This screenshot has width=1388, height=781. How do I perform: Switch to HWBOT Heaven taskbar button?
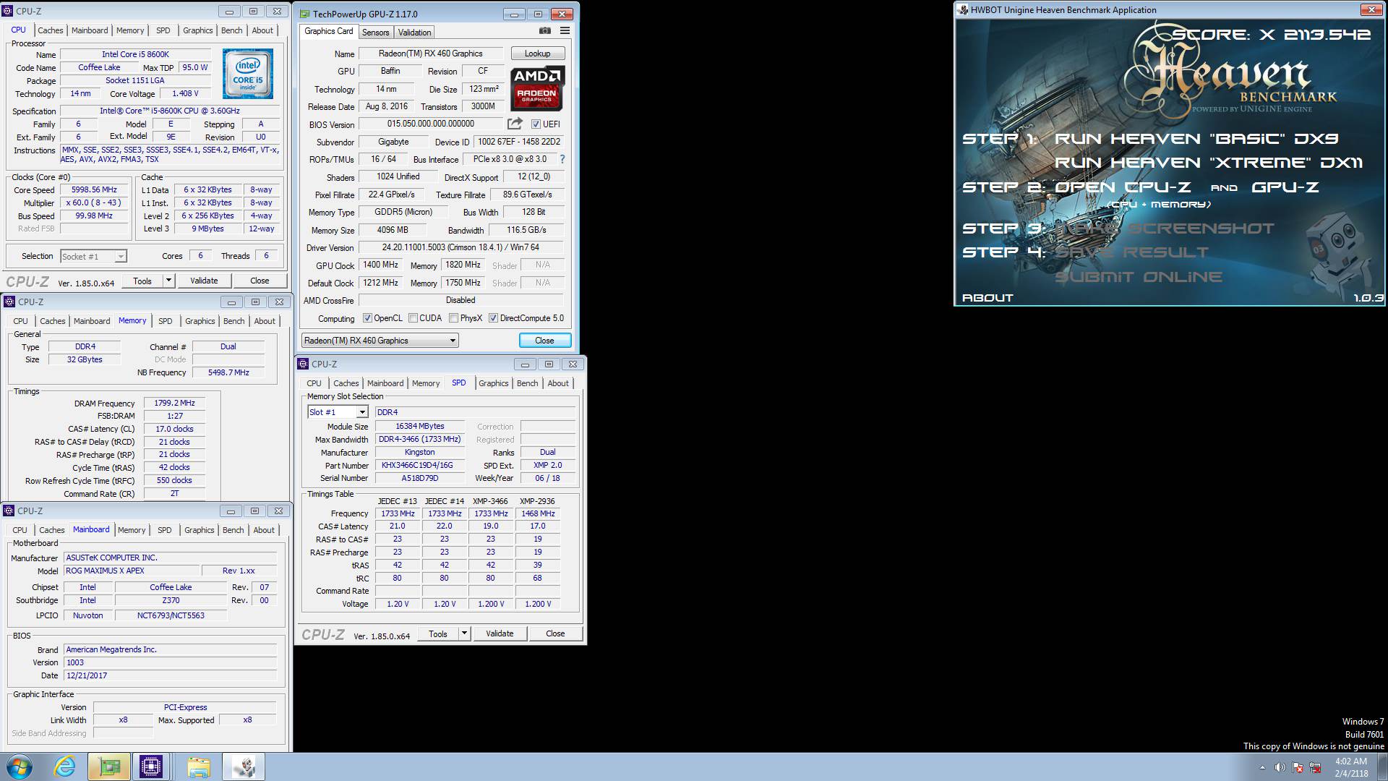[244, 767]
